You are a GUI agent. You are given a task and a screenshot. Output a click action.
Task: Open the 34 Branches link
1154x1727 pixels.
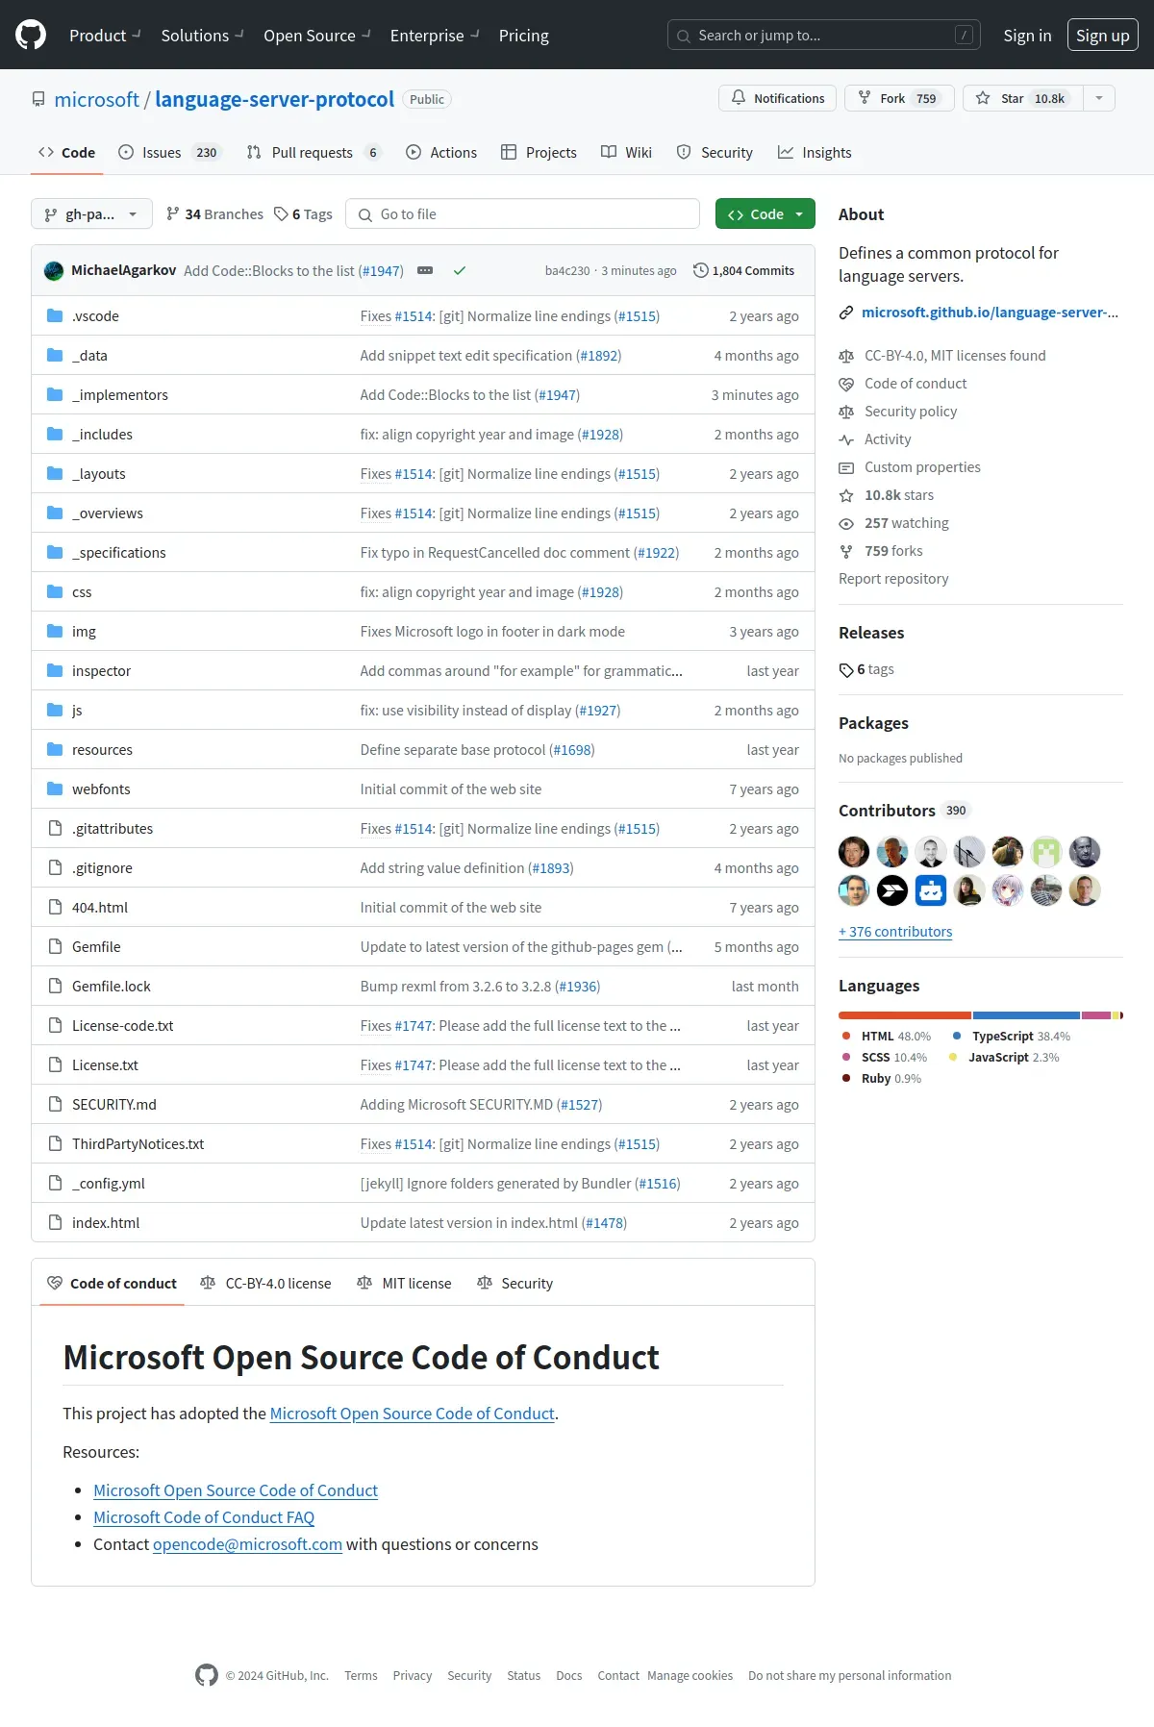pos(214,214)
